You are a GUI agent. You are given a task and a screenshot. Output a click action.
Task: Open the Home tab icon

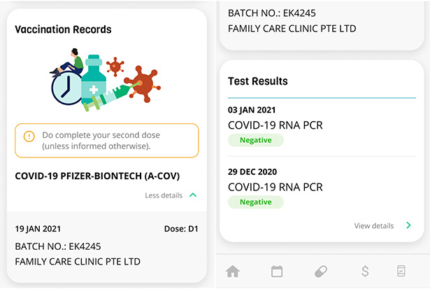click(233, 272)
